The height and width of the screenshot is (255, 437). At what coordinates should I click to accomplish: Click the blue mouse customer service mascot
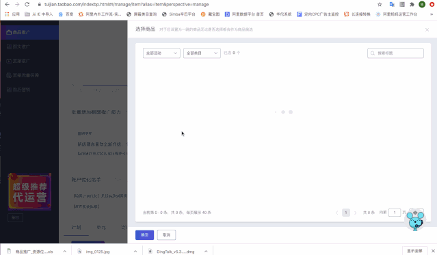coord(415,221)
